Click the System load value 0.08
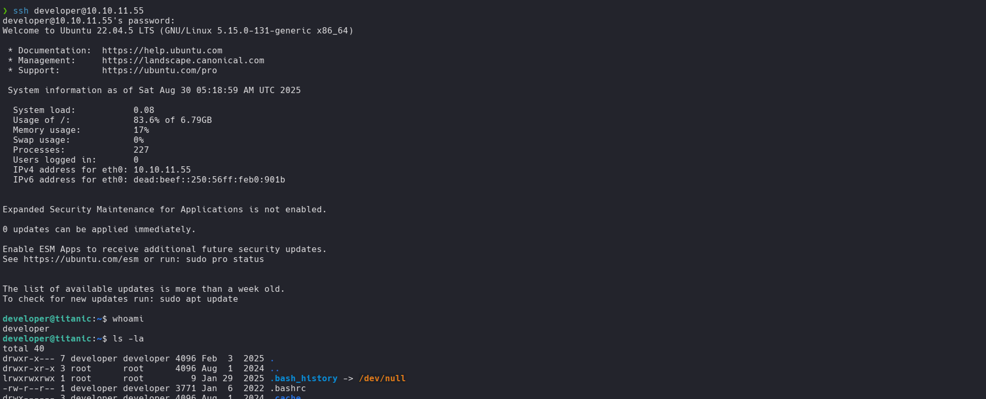 143,110
